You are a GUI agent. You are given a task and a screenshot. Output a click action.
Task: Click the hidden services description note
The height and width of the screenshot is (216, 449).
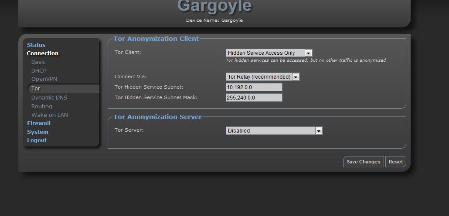[x=306, y=60]
